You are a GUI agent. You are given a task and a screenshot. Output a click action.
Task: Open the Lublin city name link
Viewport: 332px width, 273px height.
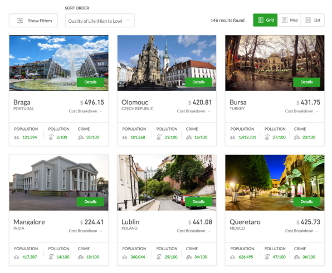click(130, 222)
